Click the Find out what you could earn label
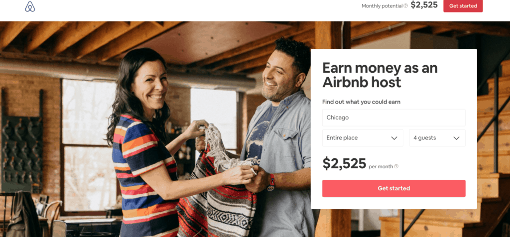This screenshot has height=237, width=510. 361,102
